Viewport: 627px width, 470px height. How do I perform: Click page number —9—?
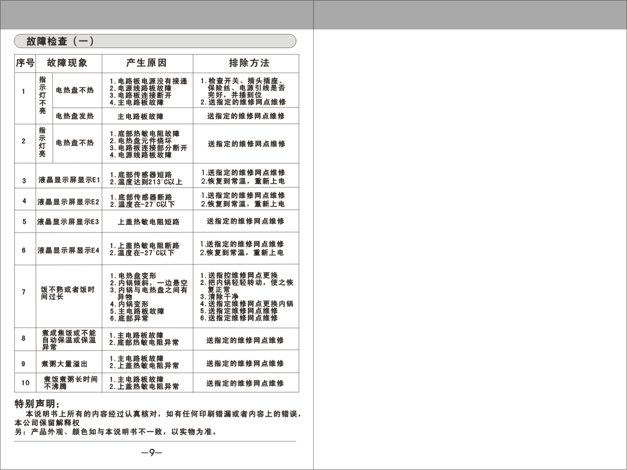click(152, 452)
